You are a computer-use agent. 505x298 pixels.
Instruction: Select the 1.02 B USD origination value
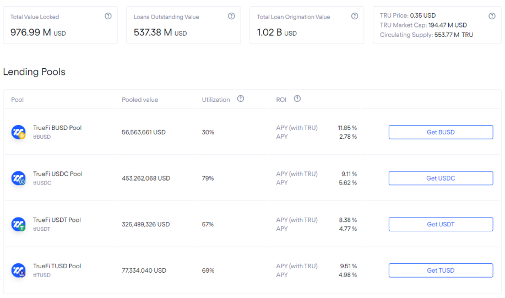tap(276, 32)
